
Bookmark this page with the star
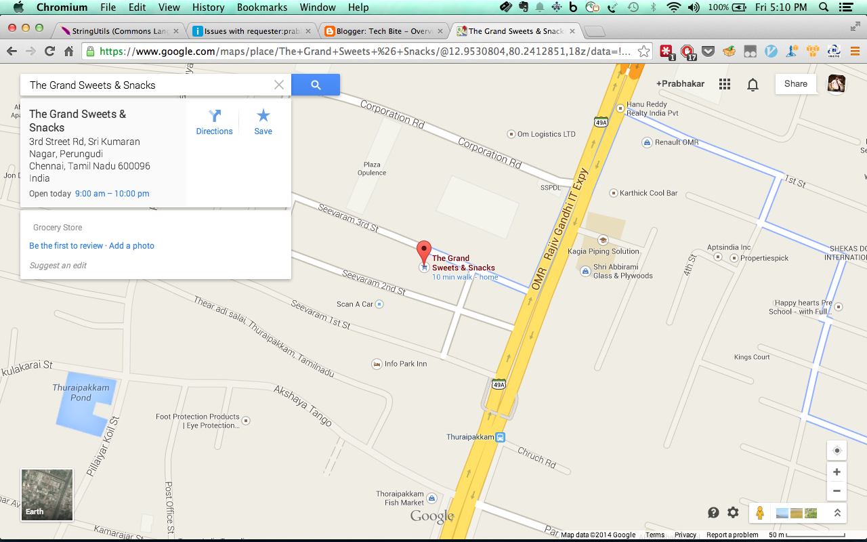[643, 51]
